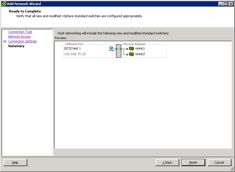
Task: Select the vmnic1 network adapter icon
Action: (131, 49)
